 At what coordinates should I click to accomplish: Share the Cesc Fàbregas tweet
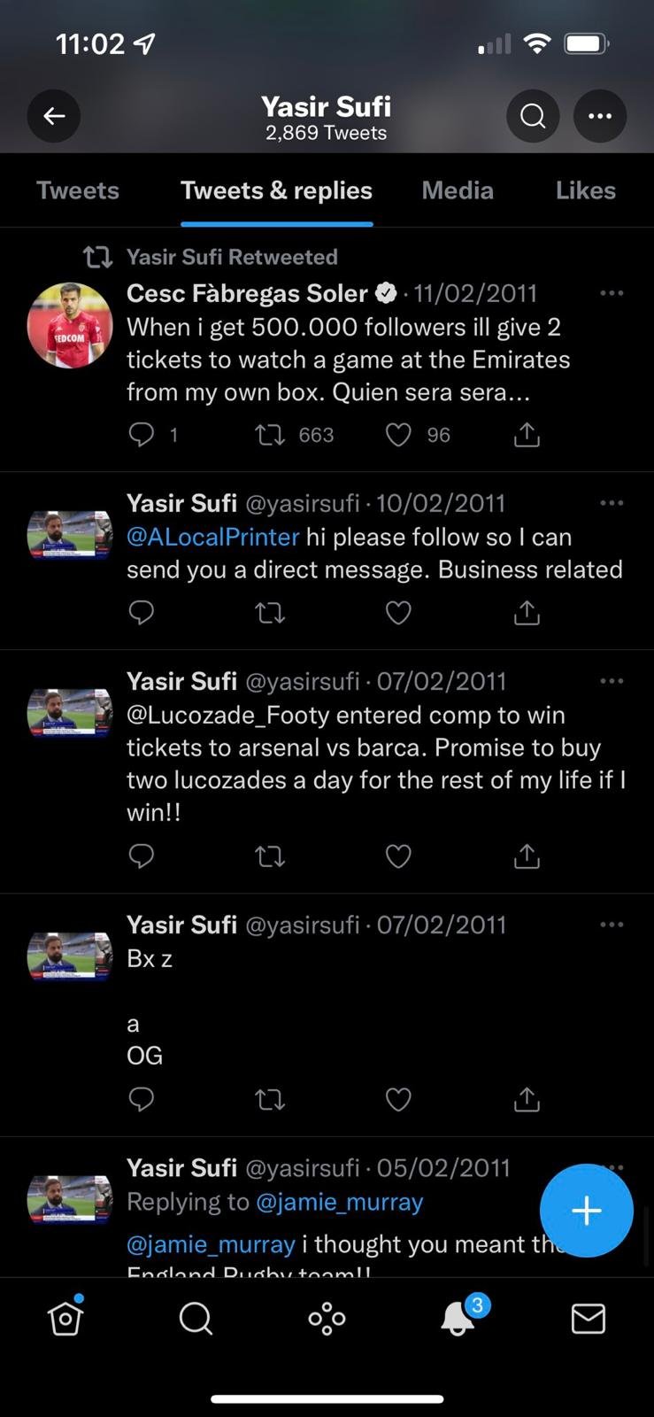pos(527,435)
